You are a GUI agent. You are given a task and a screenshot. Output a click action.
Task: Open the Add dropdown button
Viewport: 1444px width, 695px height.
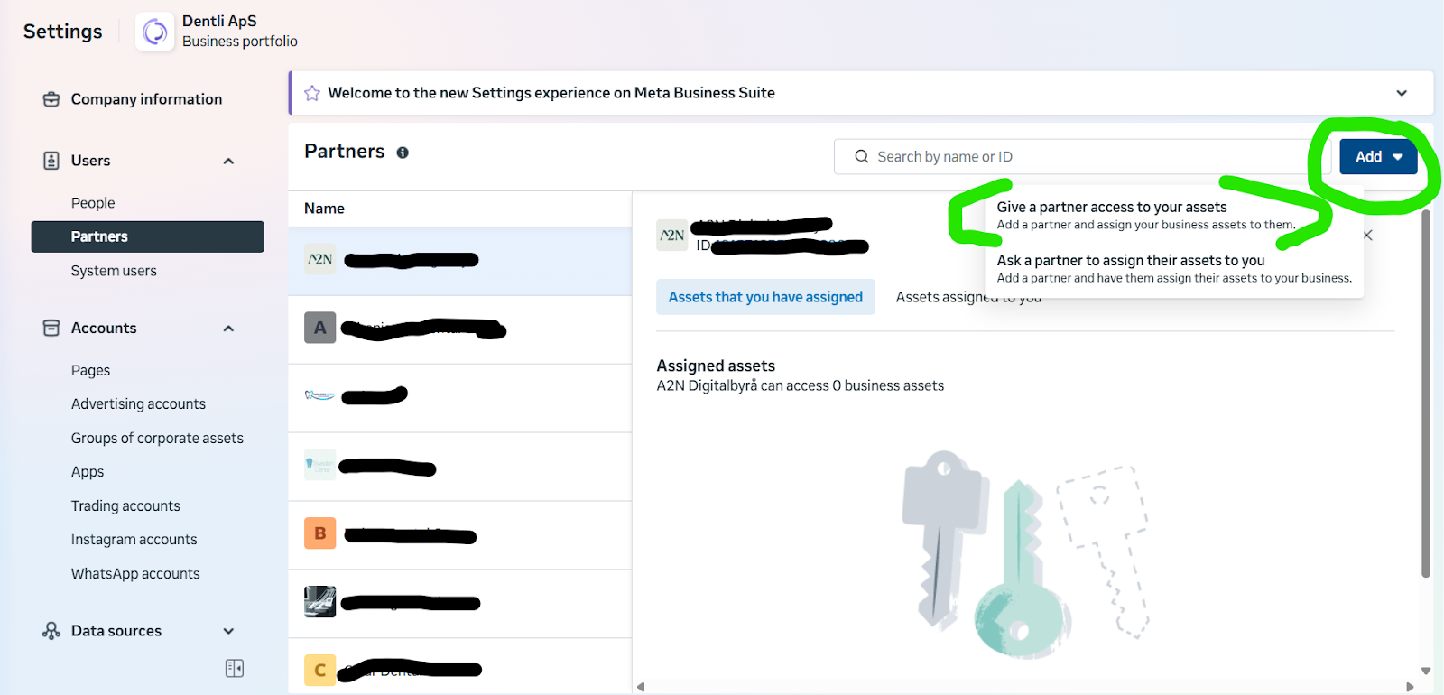tap(1378, 157)
